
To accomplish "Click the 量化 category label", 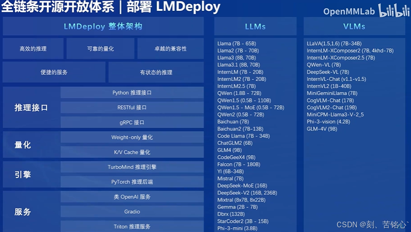I will [x=23, y=145].
